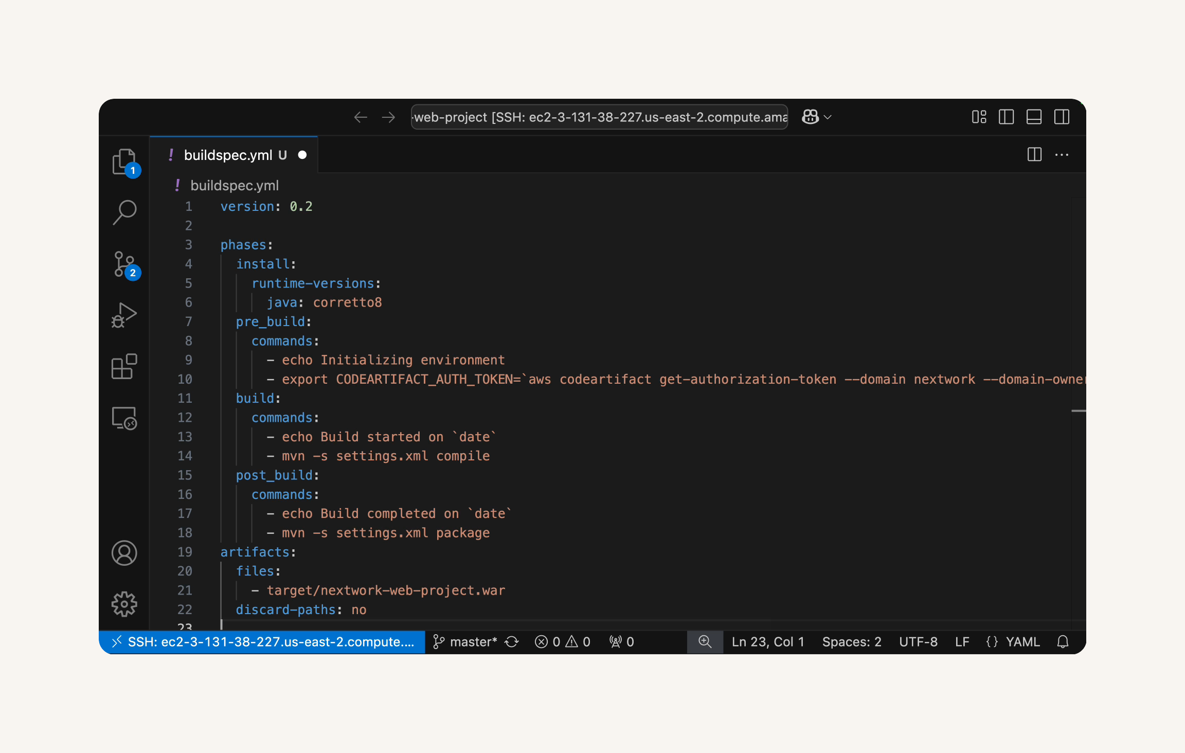Open the Explorer view in activity bar
Viewport: 1185px width, 753px height.
[x=124, y=162]
